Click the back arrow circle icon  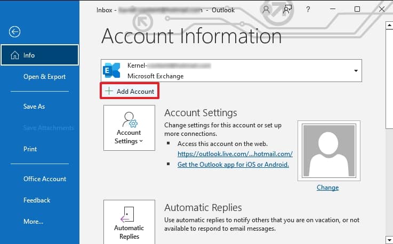pos(14,32)
